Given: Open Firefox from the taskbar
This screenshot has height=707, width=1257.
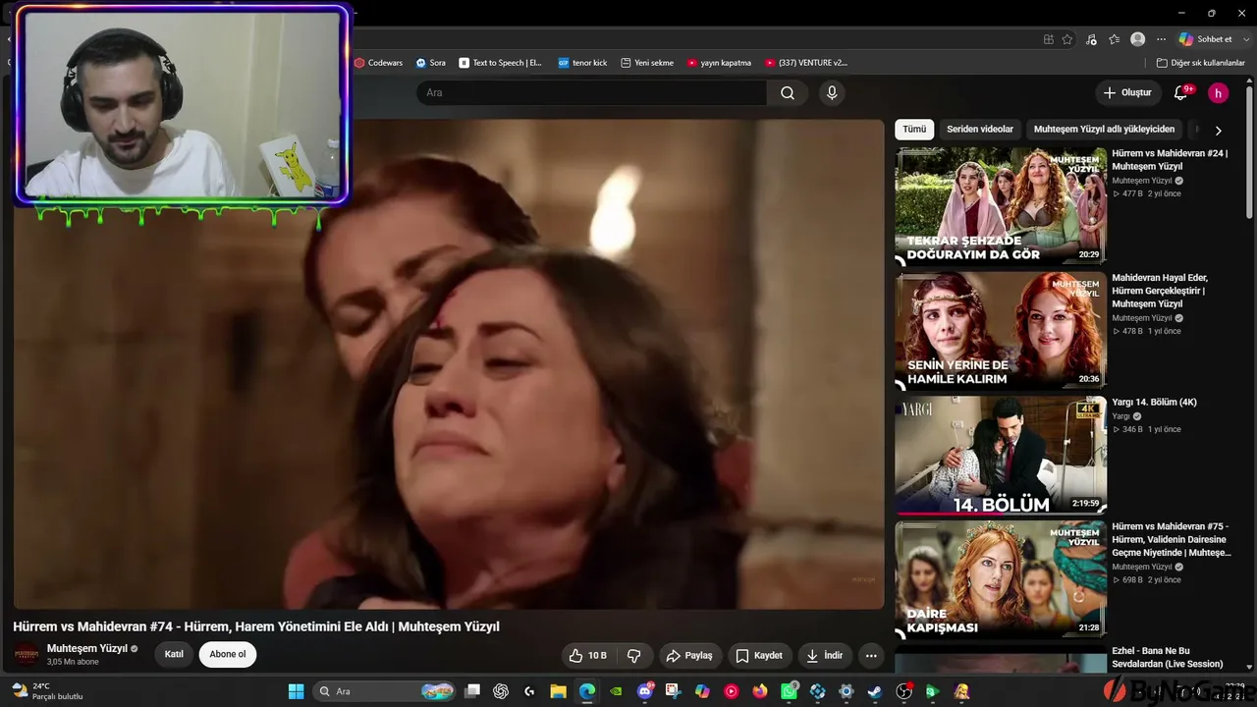Looking at the screenshot, I should [759, 691].
